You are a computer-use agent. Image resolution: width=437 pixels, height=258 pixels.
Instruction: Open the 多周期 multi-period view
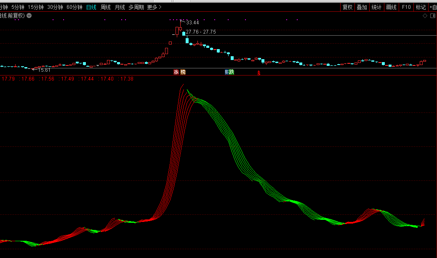[x=136, y=7]
